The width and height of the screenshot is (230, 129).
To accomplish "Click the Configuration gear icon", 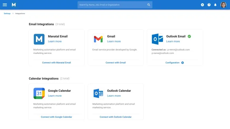I will click(x=183, y=62).
